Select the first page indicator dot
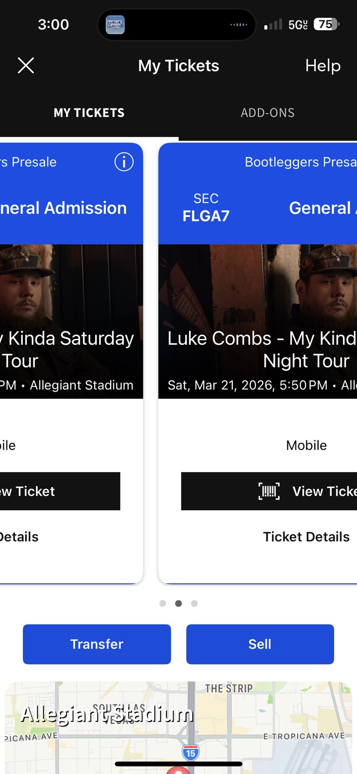Screen dimensions: 357x774 [163, 603]
